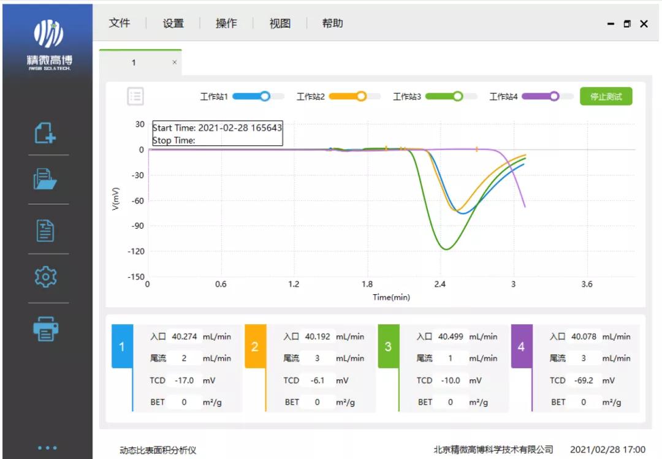662x459 pixels.
Task: Click station 1 入口 flow value field
Action: click(184, 336)
